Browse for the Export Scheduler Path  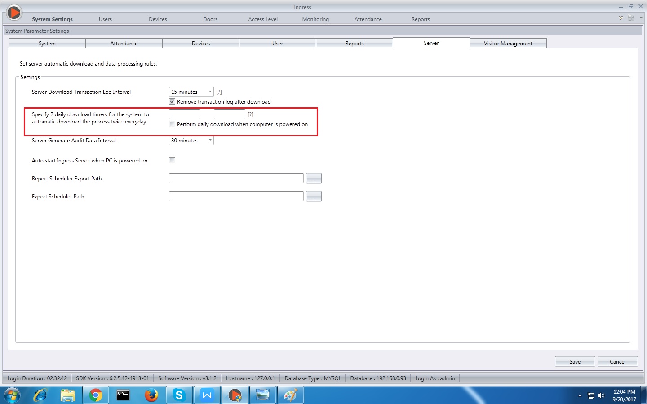tap(314, 196)
